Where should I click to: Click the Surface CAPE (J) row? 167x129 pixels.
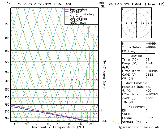point(138,75)
